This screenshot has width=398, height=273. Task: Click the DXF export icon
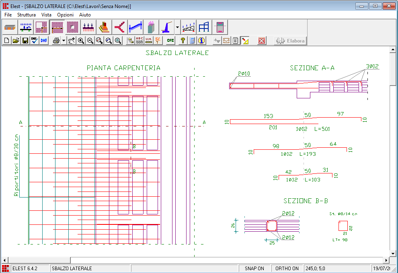[43, 41]
